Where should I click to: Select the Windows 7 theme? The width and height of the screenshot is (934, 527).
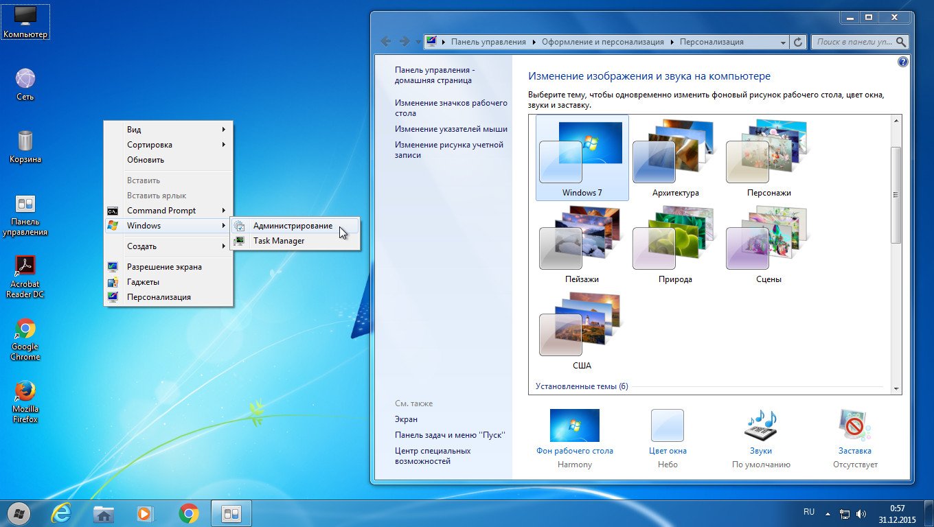(x=582, y=158)
